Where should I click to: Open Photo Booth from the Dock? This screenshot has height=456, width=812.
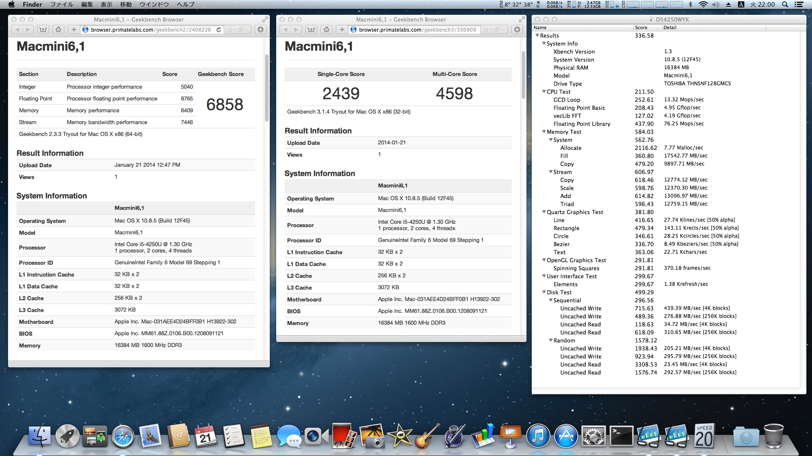(344, 436)
